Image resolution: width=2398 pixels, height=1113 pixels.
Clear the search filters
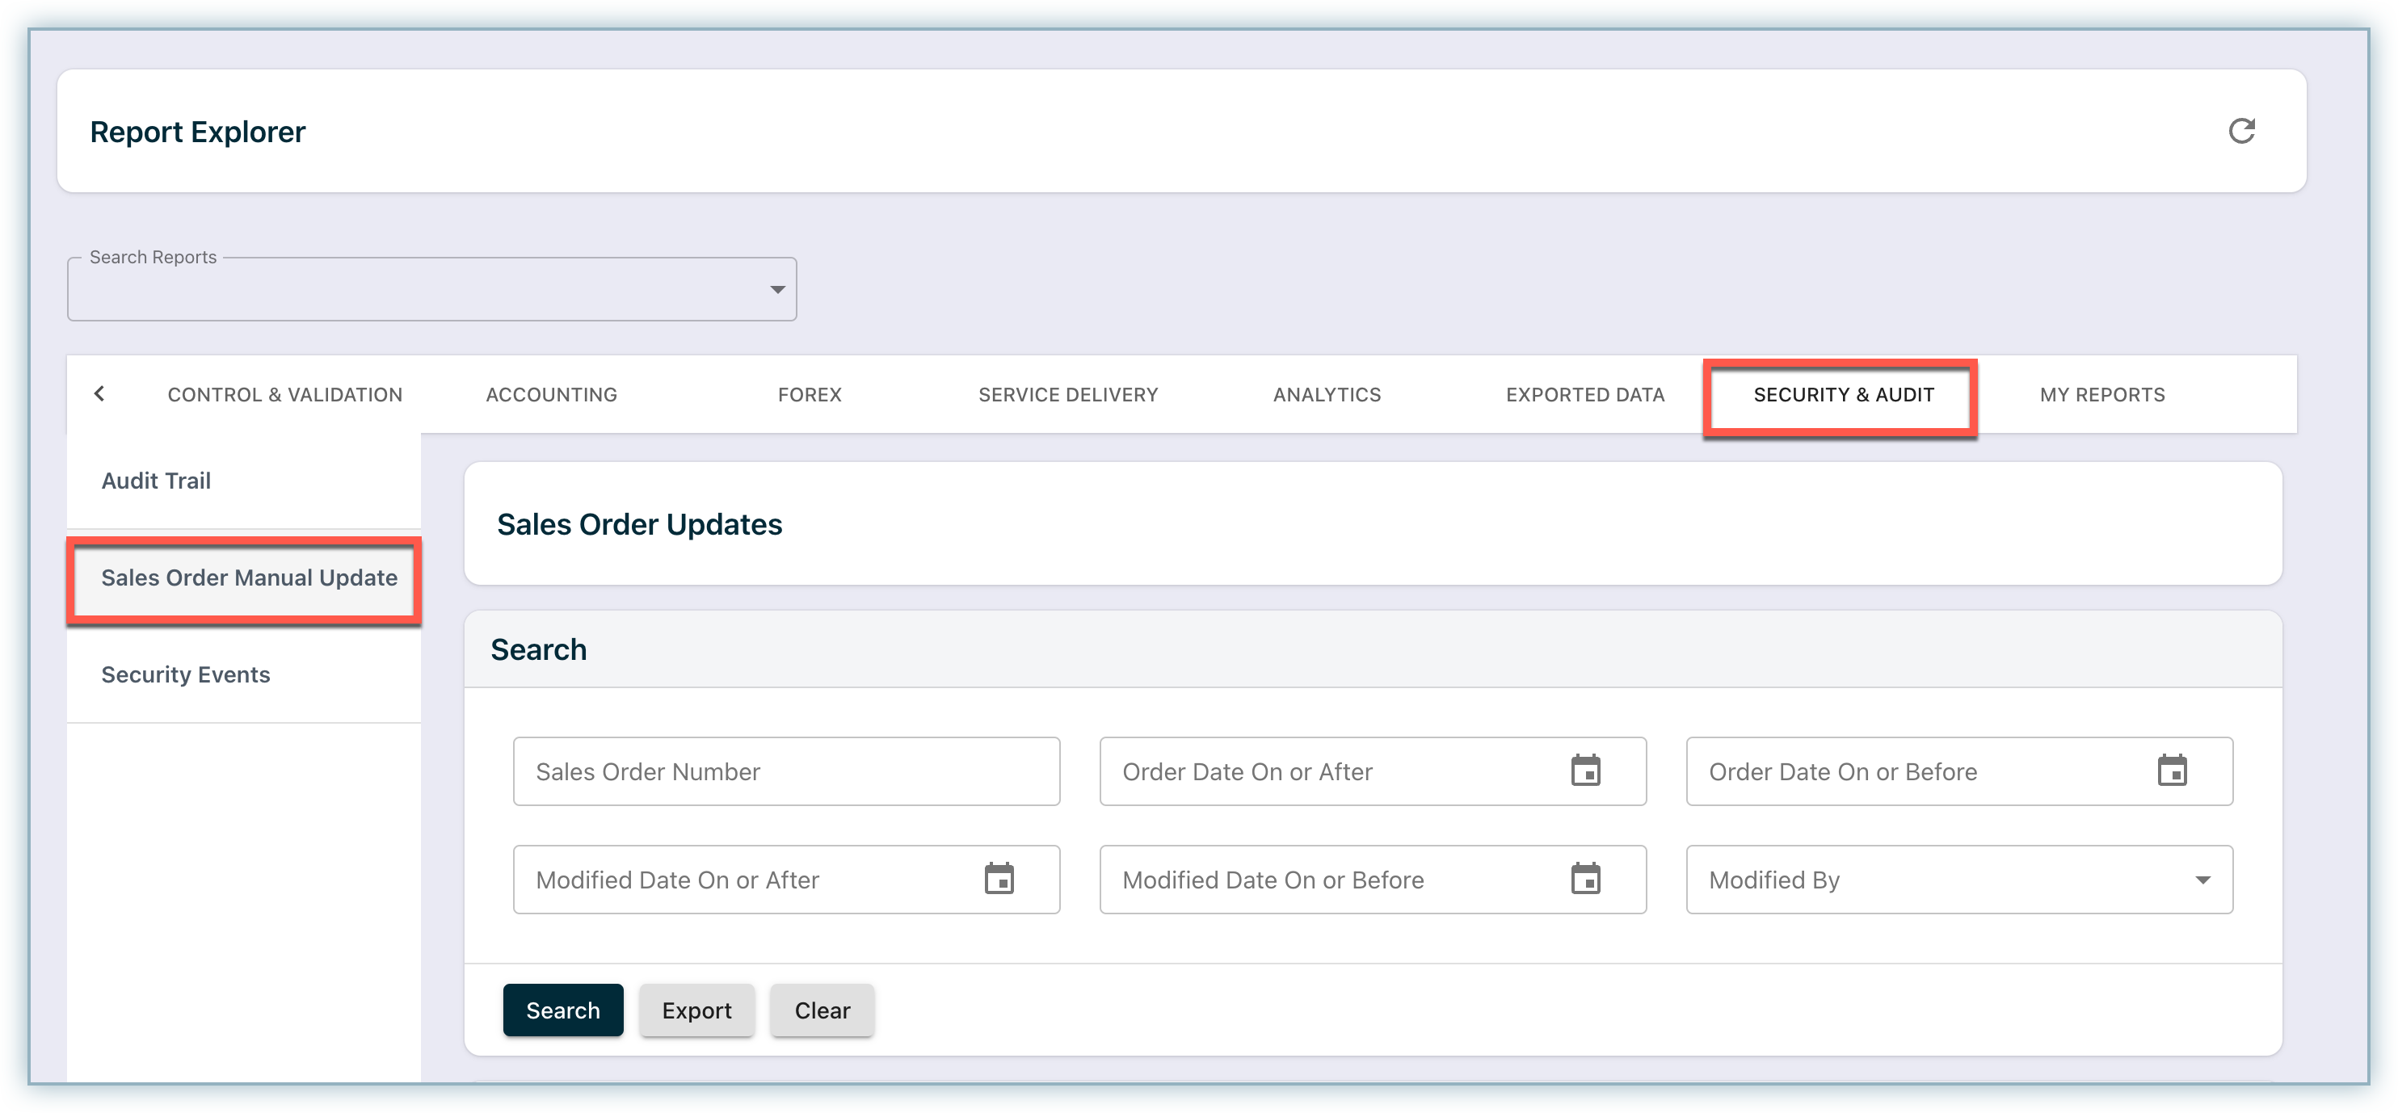pyautogui.click(x=822, y=1010)
